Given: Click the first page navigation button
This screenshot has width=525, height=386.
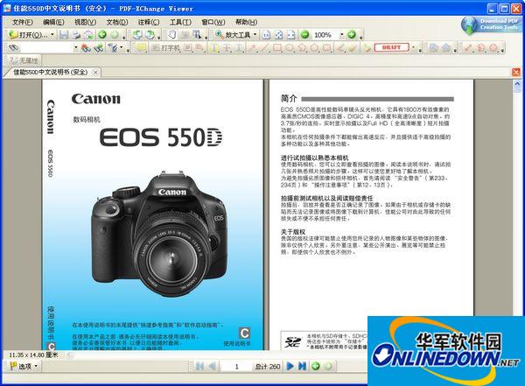Looking at the screenshot, I should 199,366.
